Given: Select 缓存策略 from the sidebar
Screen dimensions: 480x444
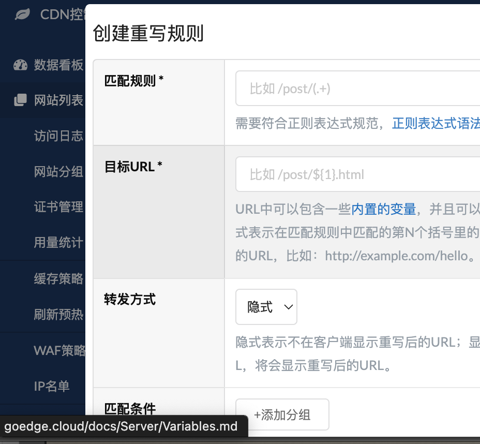Looking at the screenshot, I should [x=58, y=279].
